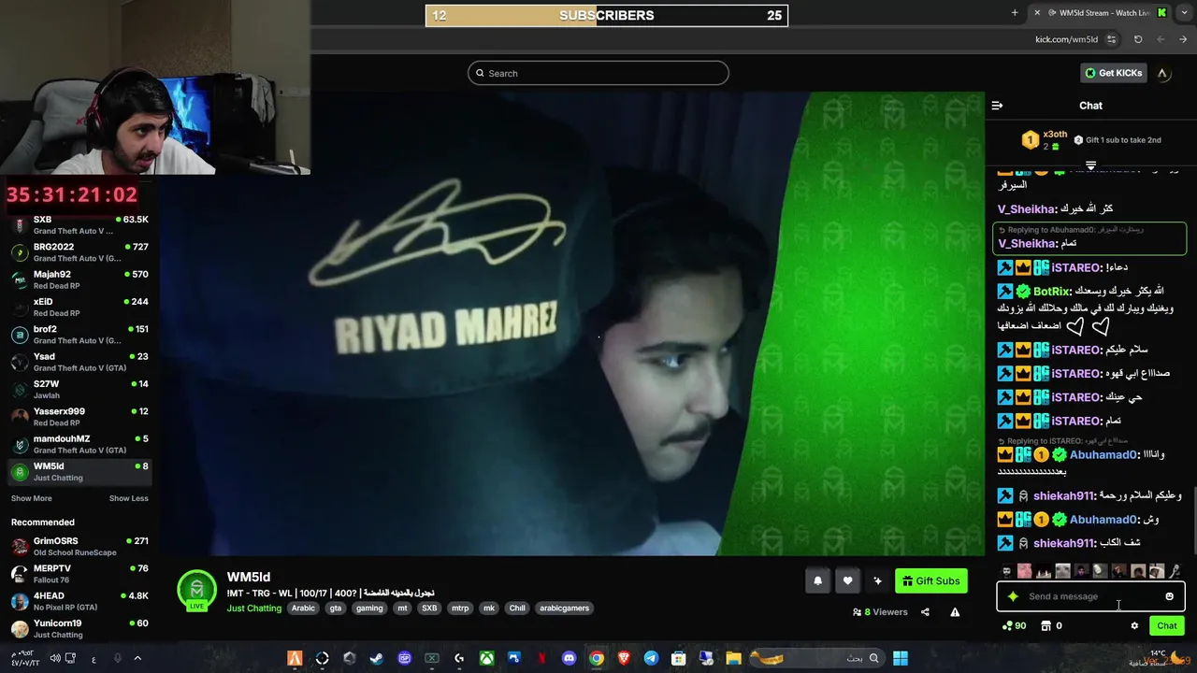The width and height of the screenshot is (1197, 673).
Task: Open Telegram from the Windows taskbar
Action: coord(651,658)
